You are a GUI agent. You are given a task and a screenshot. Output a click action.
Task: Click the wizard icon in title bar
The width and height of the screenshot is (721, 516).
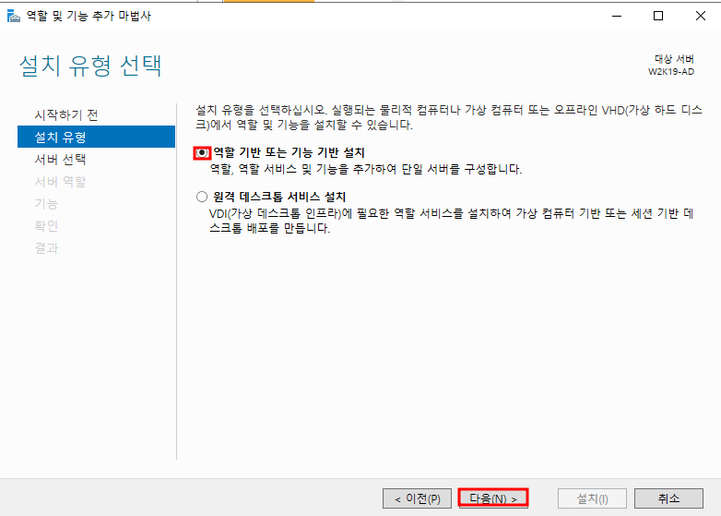point(13,16)
